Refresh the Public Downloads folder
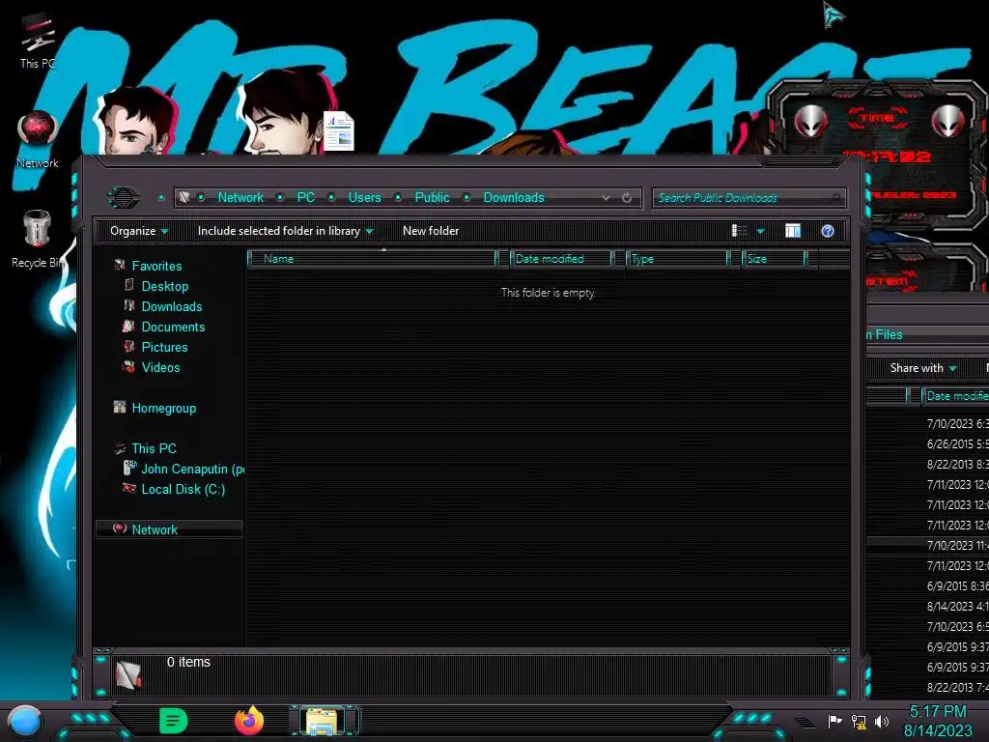Viewport: 989px width, 742px height. tap(627, 197)
